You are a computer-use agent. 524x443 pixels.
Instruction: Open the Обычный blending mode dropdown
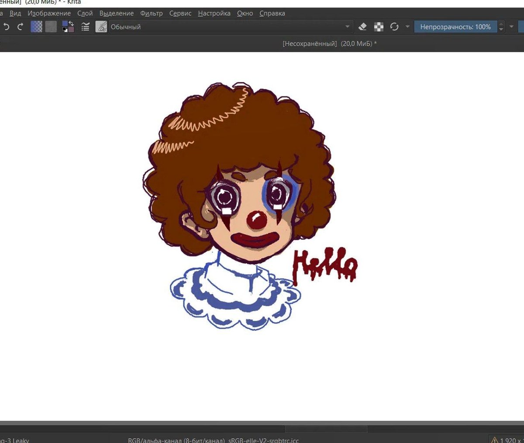point(231,27)
